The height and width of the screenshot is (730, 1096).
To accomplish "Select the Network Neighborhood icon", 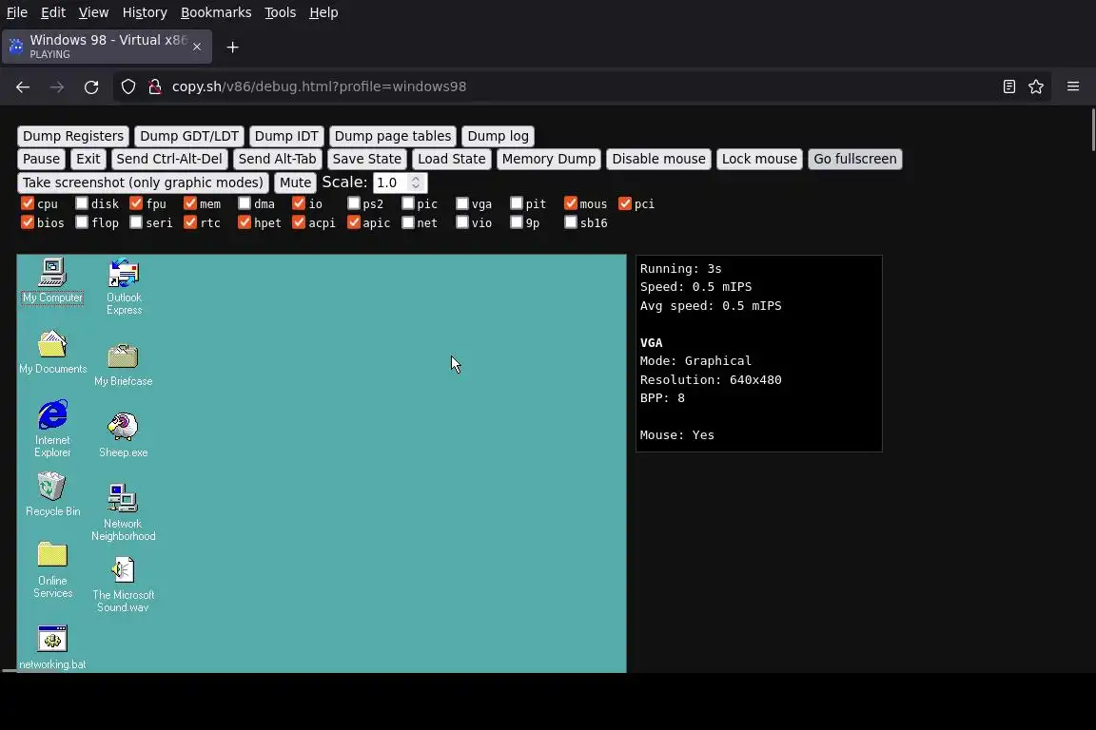I will coord(123,512).
